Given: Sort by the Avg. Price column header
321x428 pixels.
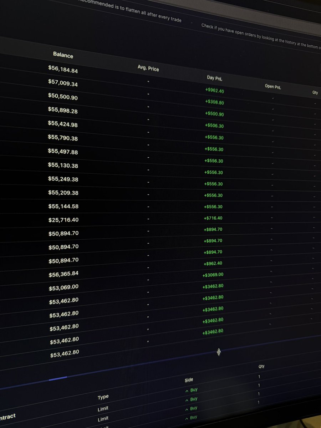Looking at the screenshot, I should coord(148,68).
